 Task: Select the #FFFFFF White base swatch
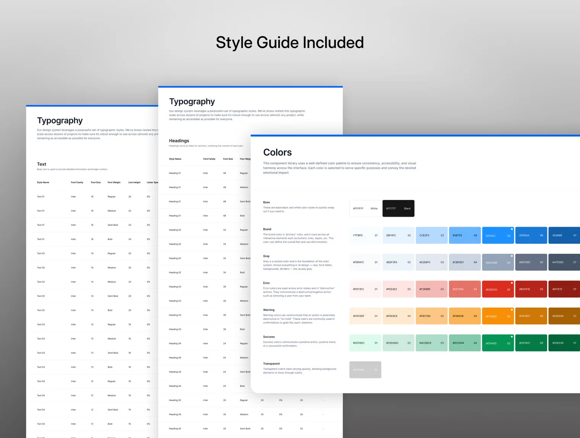coord(365,208)
